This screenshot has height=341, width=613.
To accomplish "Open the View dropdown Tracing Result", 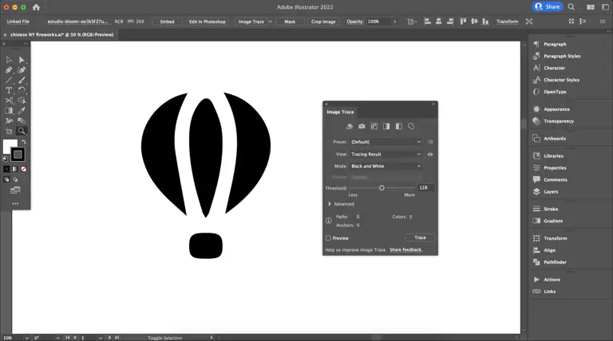I will pyautogui.click(x=386, y=155).
